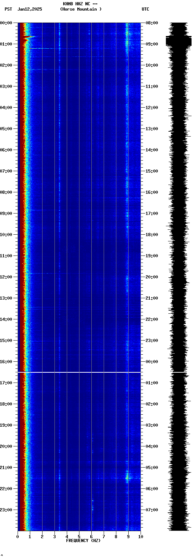The height and width of the screenshot is (559, 194).
Task: Click the 01:00 PST time label
Action: [x=6, y=44]
